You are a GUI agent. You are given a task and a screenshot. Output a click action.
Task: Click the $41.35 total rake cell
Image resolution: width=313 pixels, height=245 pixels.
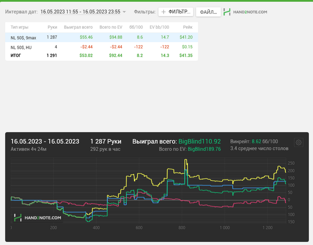[186, 55]
